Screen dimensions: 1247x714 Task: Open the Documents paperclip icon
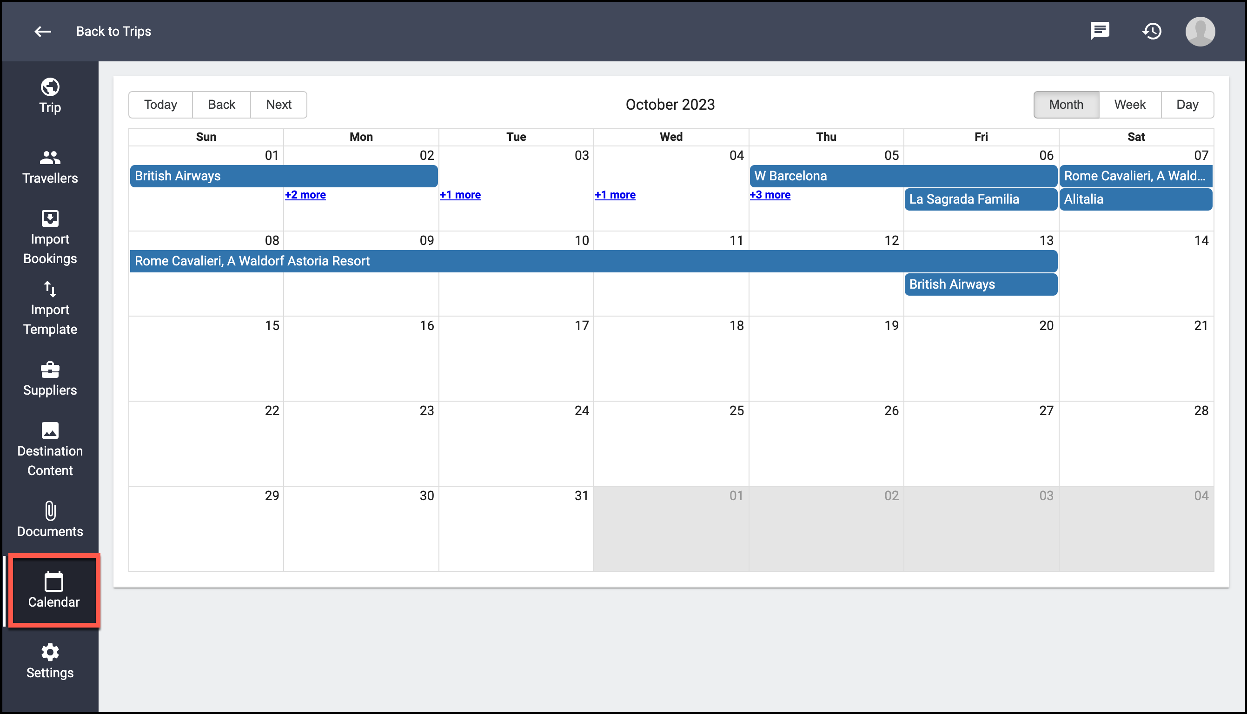[x=50, y=511]
